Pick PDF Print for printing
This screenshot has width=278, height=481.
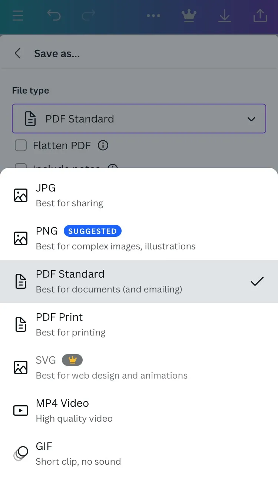(x=139, y=324)
